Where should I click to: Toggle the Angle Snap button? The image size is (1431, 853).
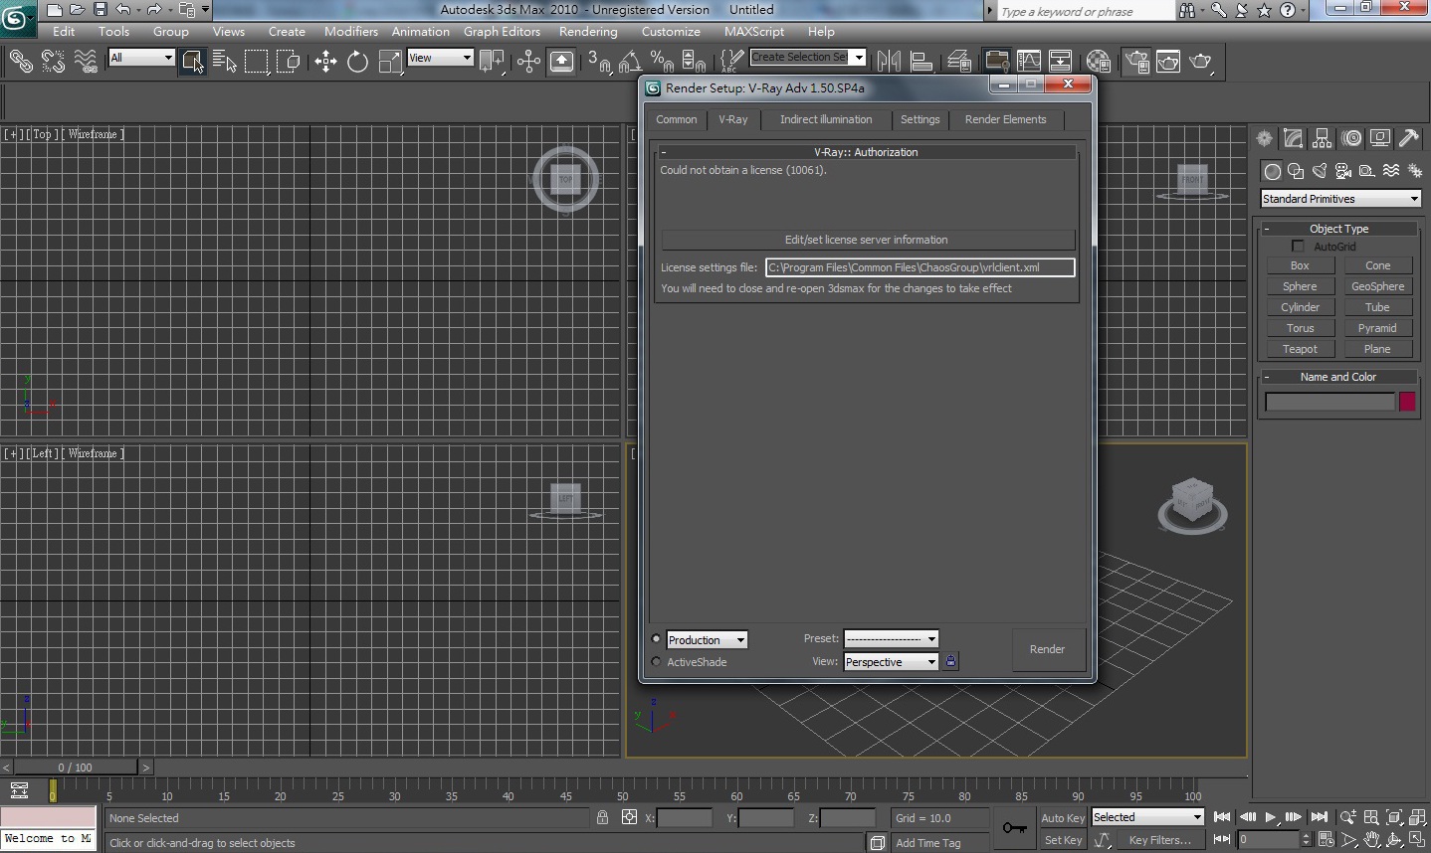click(629, 62)
